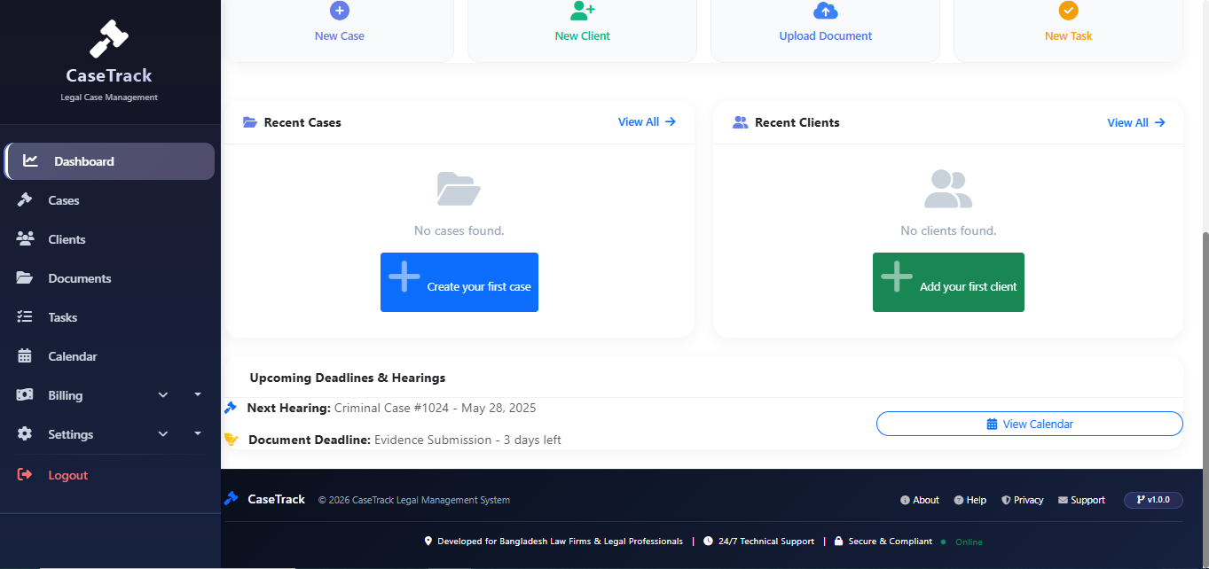Click the CaseTrack gavel logo in sidebar
This screenshot has width=1209, height=569.
pyautogui.click(x=109, y=39)
